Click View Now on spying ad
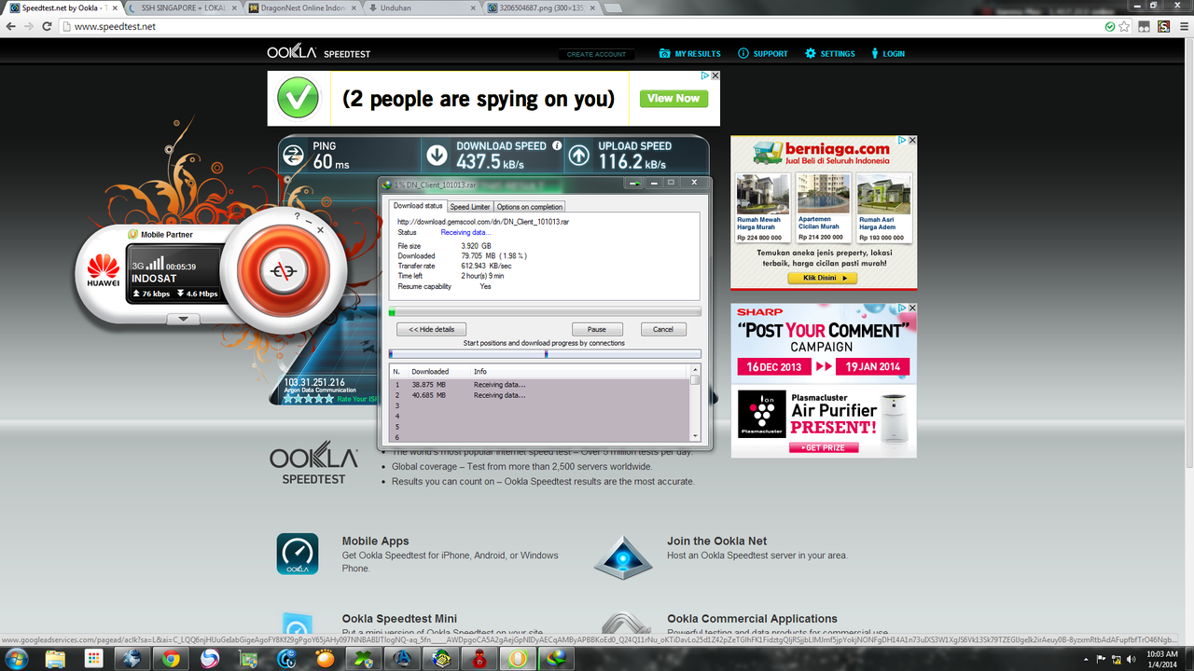 673,99
